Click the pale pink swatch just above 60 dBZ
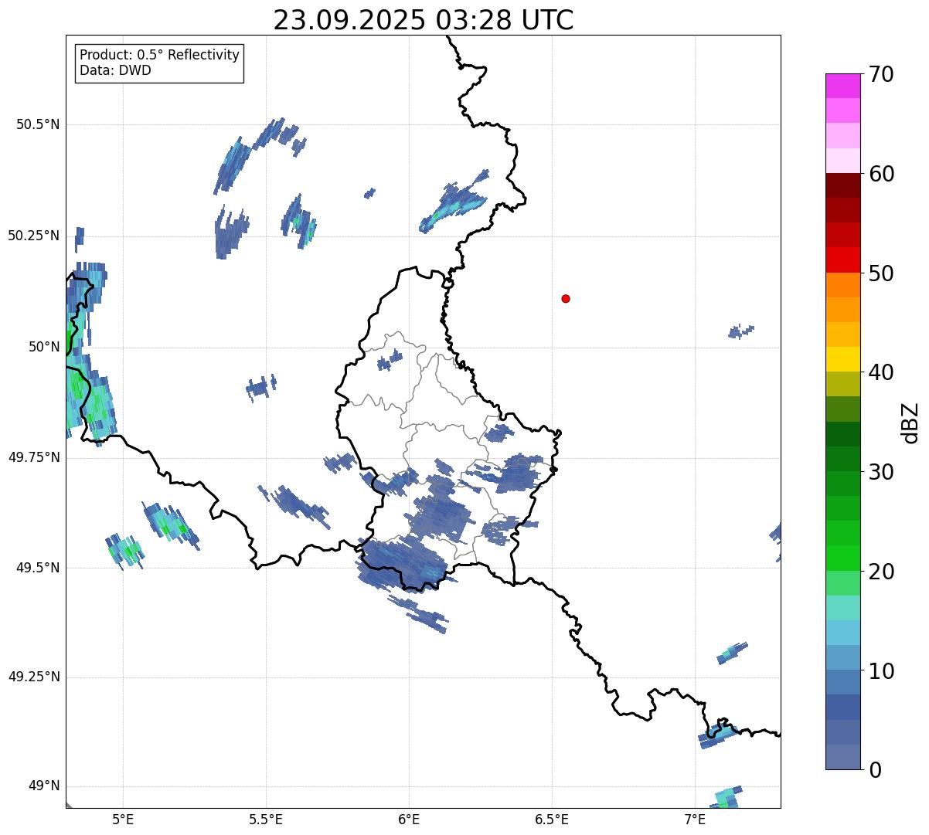Image resolution: width=929 pixels, height=835 pixels. (843, 161)
